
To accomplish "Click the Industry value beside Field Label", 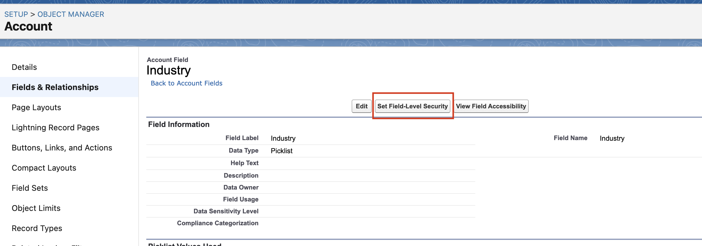I will (x=283, y=139).
